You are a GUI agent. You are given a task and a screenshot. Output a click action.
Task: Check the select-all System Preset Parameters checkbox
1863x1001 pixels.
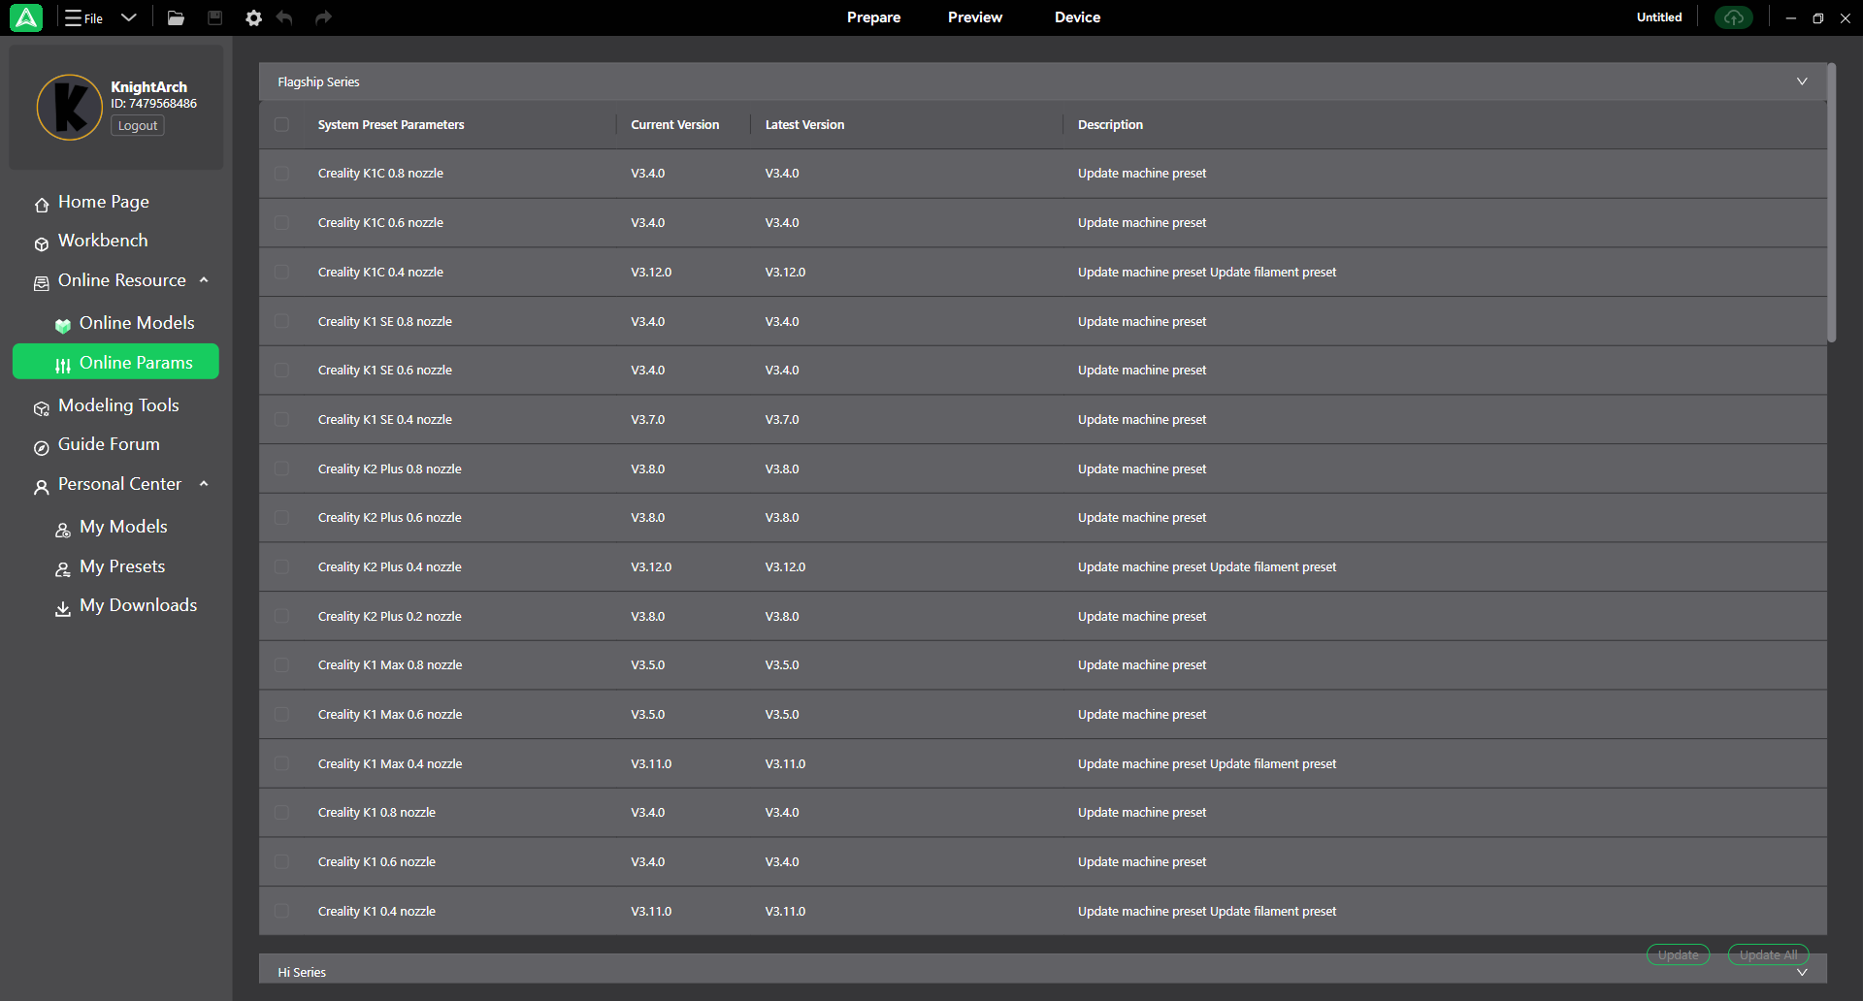click(281, 124)
